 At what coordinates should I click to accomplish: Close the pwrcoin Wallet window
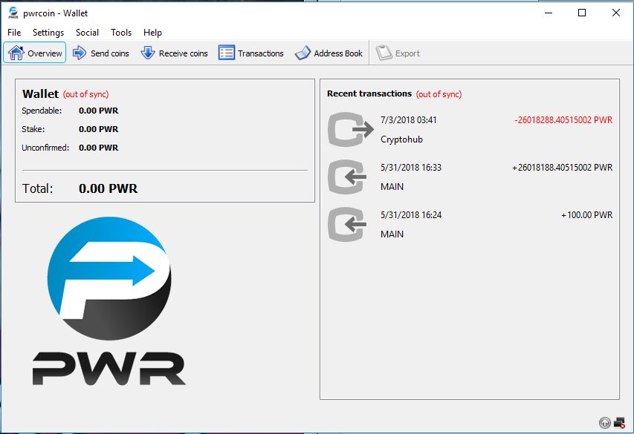(x=616, y=13)
